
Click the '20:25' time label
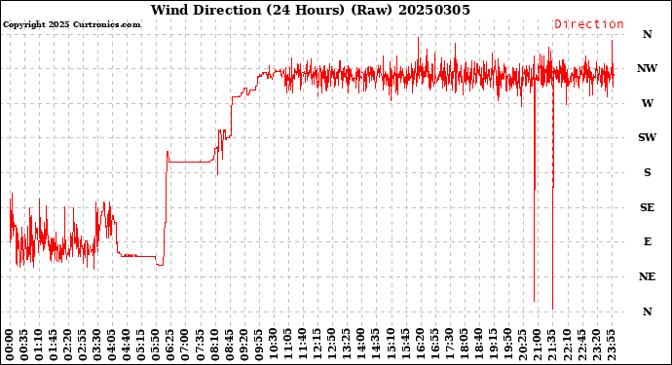pos(523,345)
